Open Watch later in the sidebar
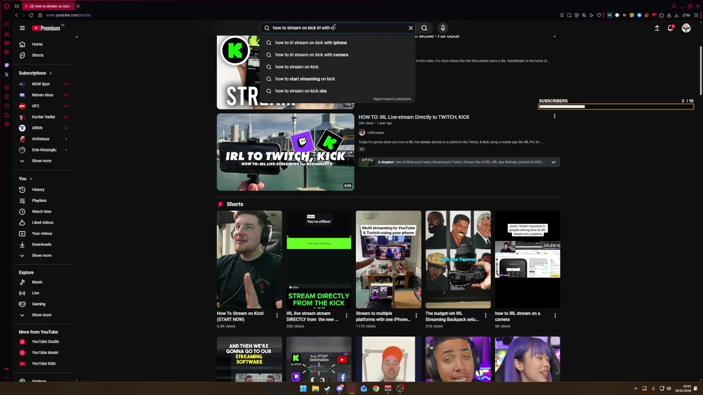Image resolution: width=703 pixels, height=395 pixels. [41, 211]
